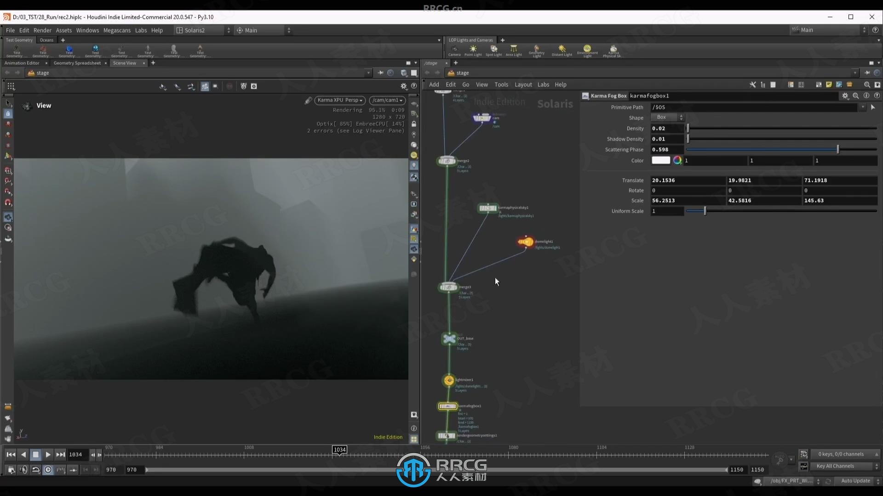Viewport: 883px width, 496px height.
Task: Jump to first frame button
Action: click(11, 455)
